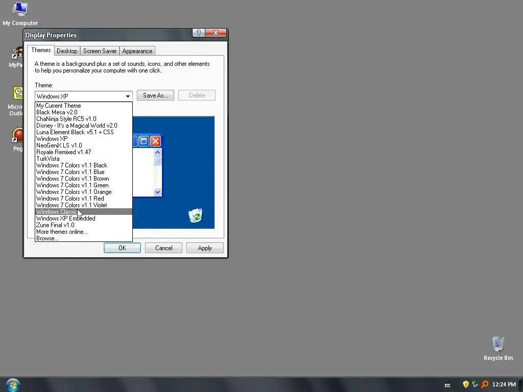Image resolution: width=523 pixels, height=392 pixels.
Task: Click the preview window's red close button
Action: pyautogui.click(x=155, y=141)
